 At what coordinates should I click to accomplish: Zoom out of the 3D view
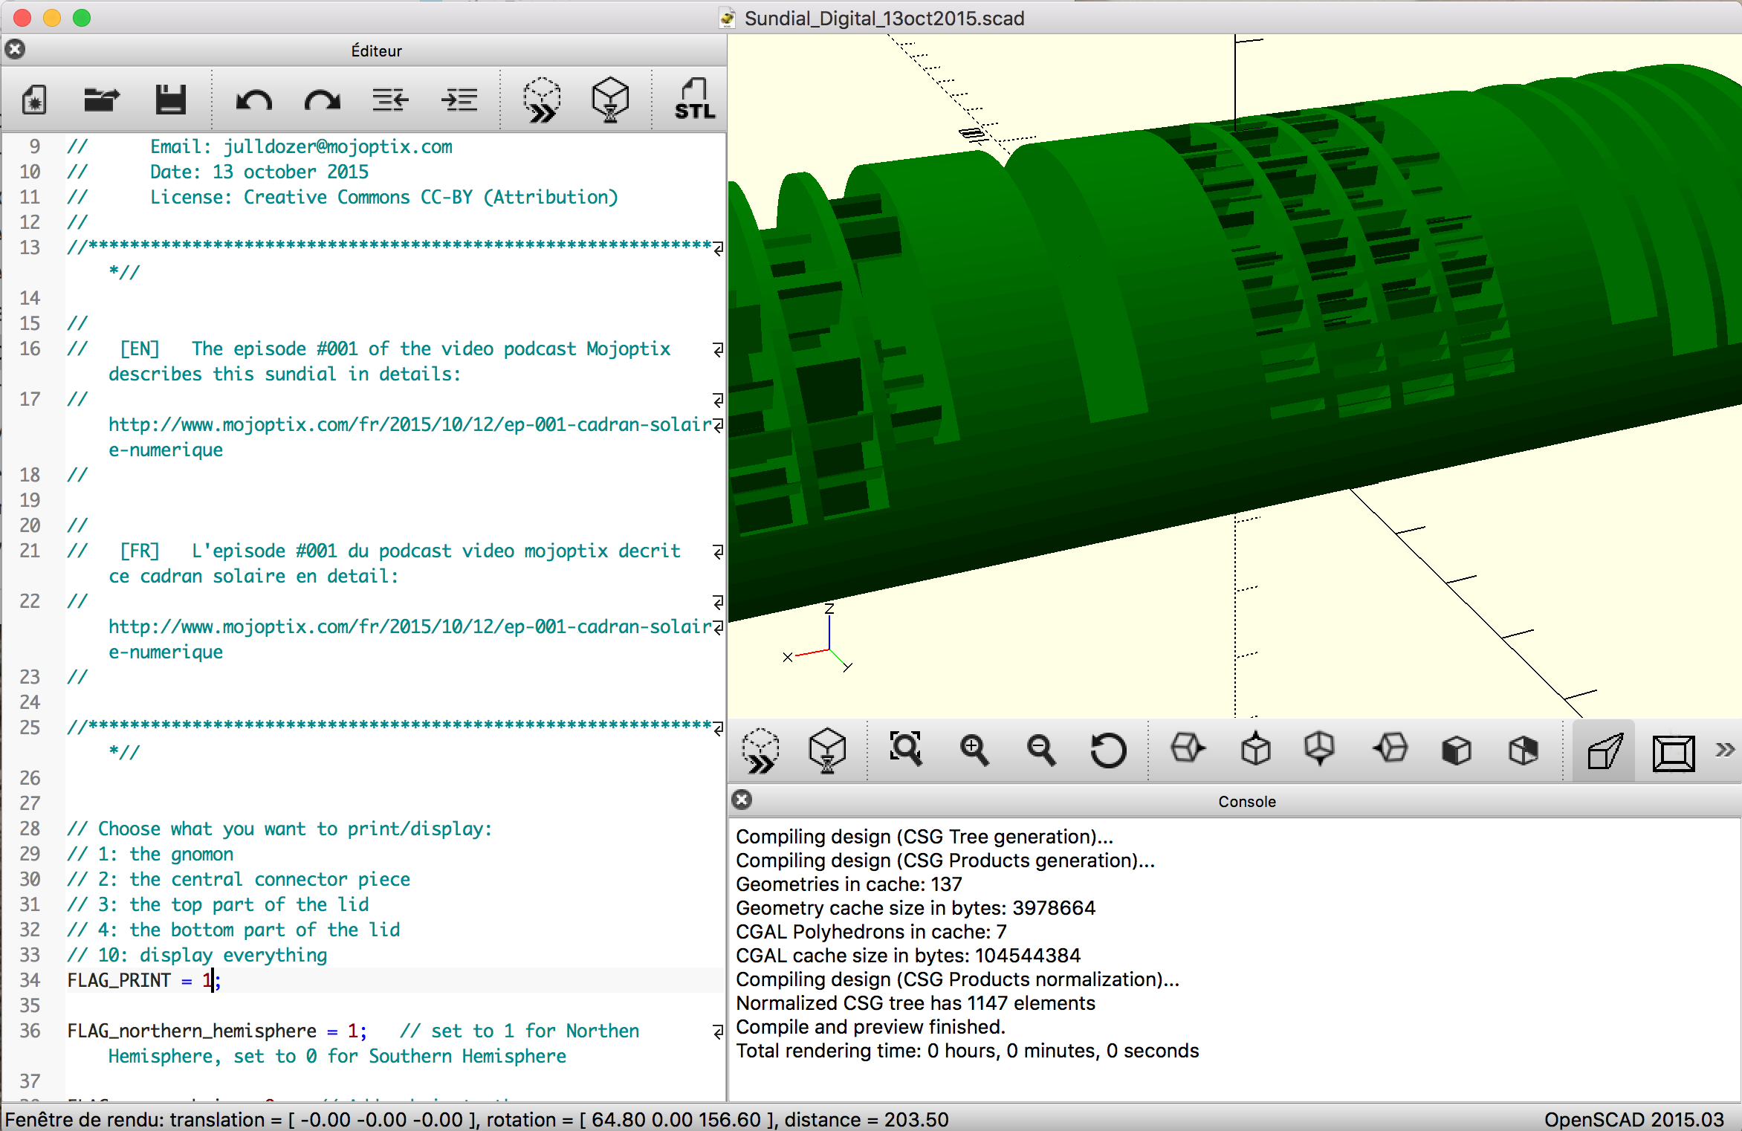click(1040, 749)
